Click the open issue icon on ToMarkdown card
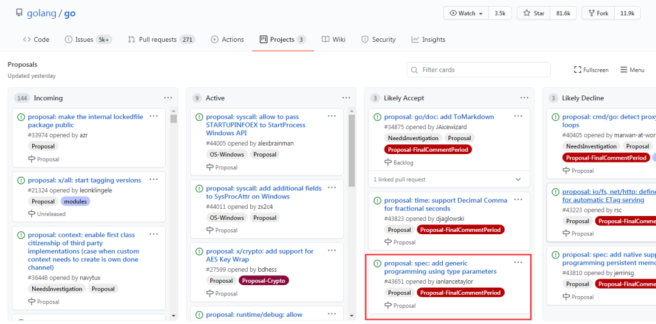This screenshot has width=656, height=324. [377, 117]
